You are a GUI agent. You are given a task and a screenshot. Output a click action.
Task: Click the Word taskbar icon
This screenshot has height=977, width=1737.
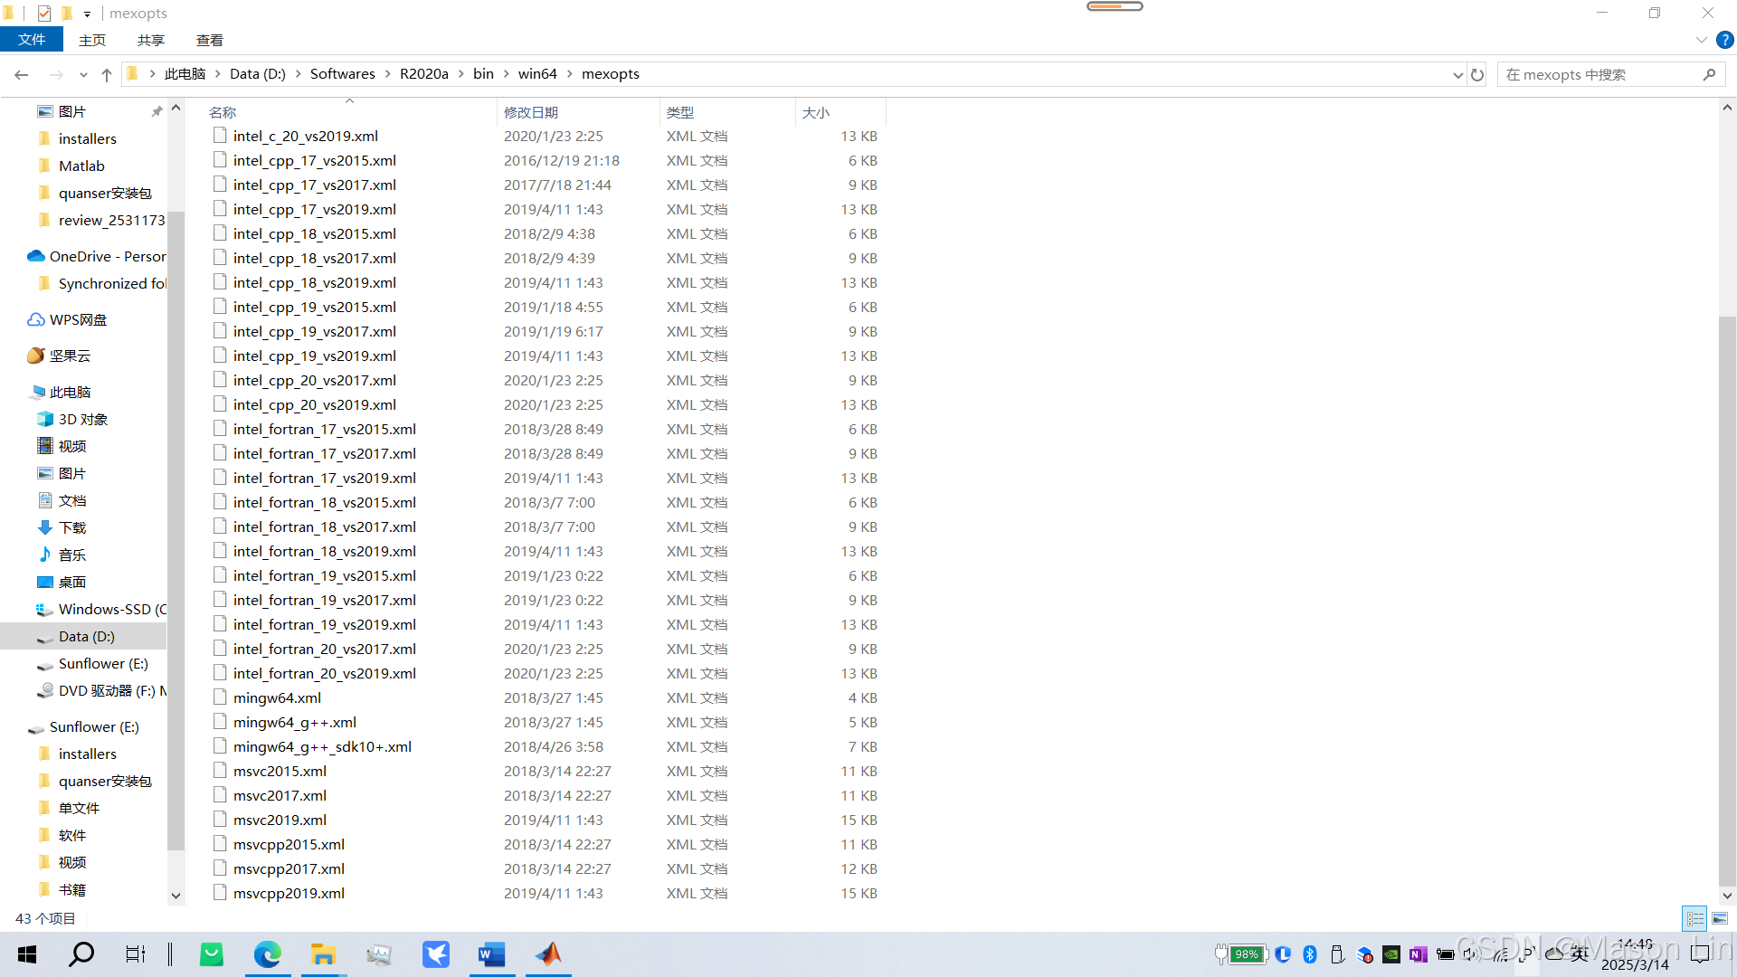[x=491, y=954]
